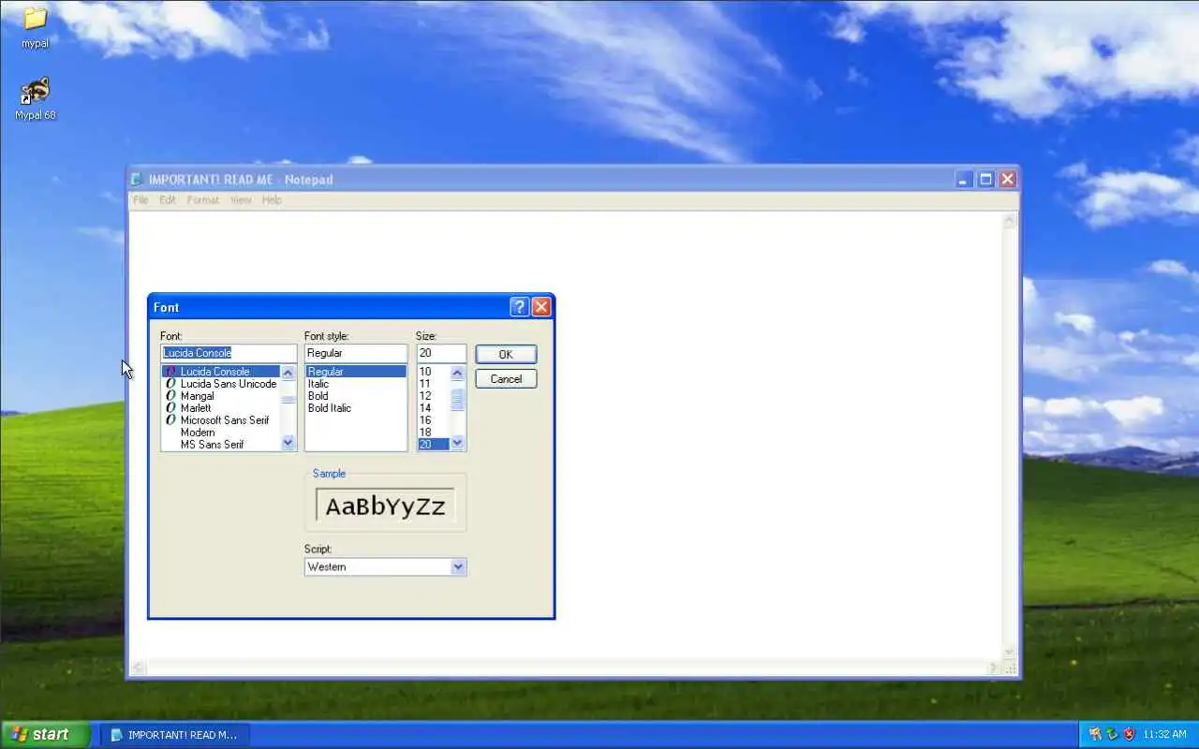Click size list scroll down arrow
The height and width of the screenshot is (749, 1199).
pos(457,444)
